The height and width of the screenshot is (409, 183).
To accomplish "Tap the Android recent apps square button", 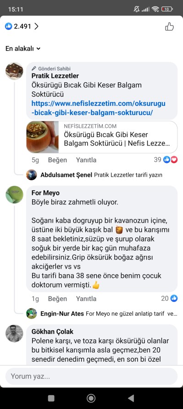I will (x=51, y=398).
